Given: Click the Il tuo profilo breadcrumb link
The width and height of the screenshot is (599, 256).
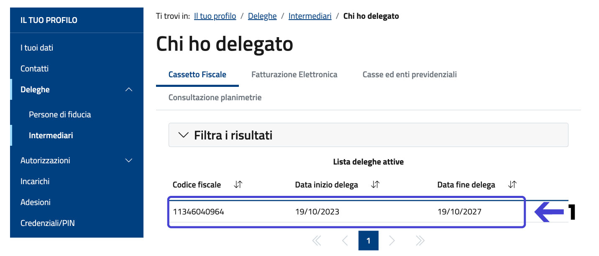Looking at the screenshot, I should 215,16.
